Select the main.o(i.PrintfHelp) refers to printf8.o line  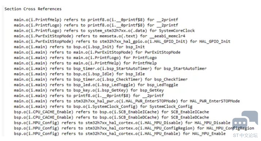pyautogui.click(x=96, y=20)
